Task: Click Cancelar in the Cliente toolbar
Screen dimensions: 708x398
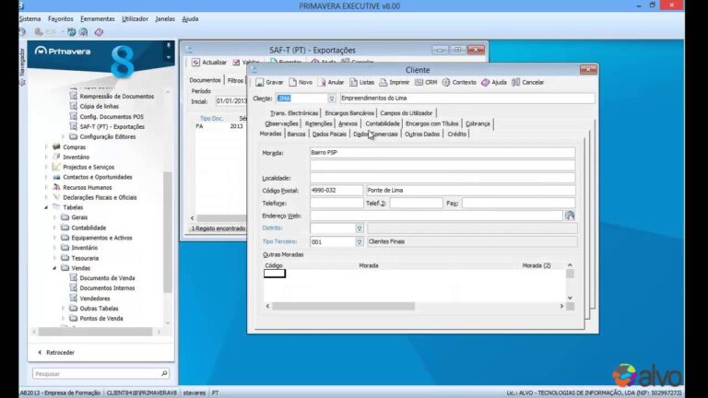Action: click(528, 82)
